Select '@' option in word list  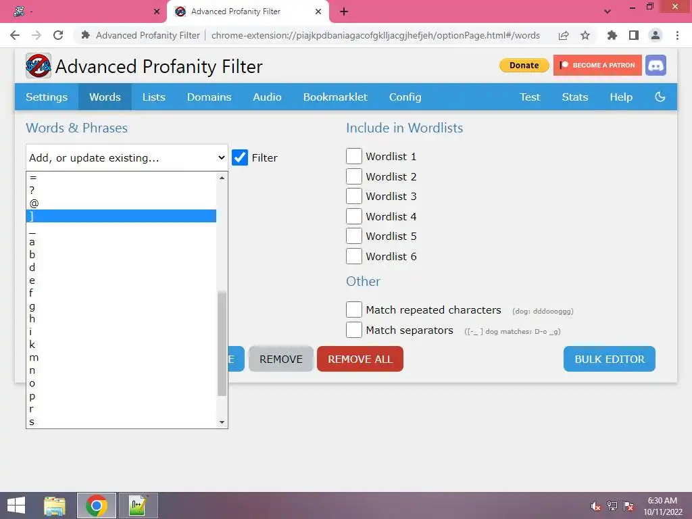click(x=121, y=203)
